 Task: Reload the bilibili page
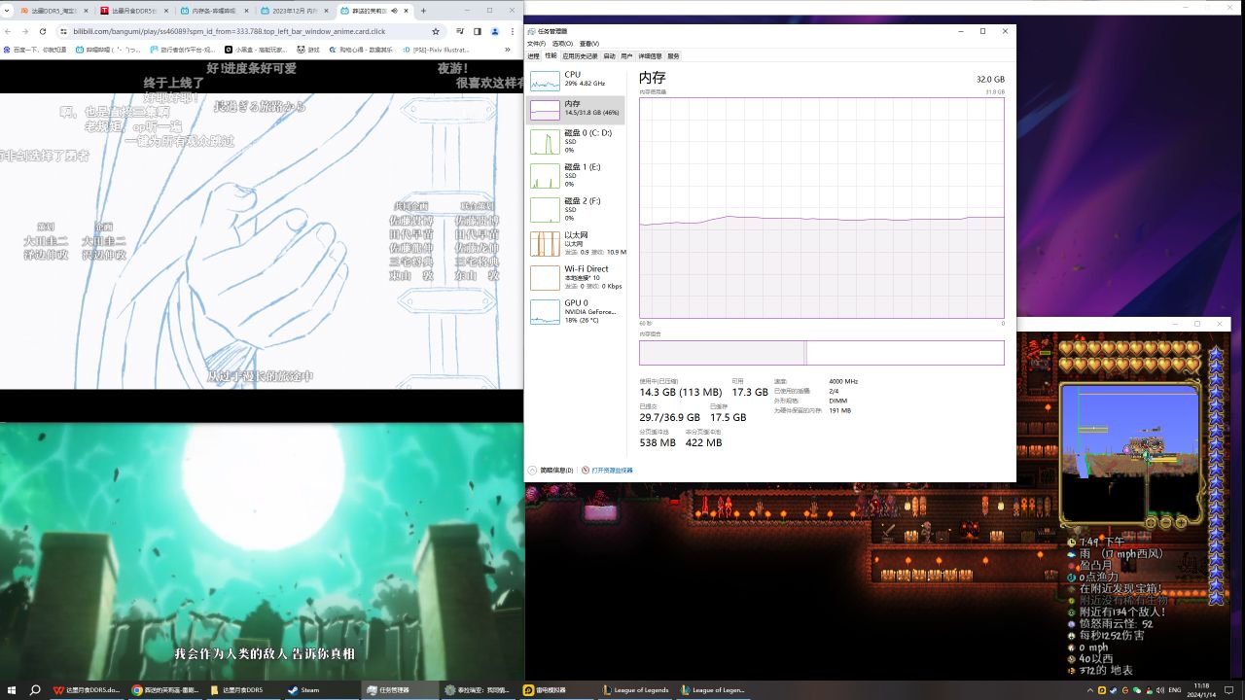(45, 31)
